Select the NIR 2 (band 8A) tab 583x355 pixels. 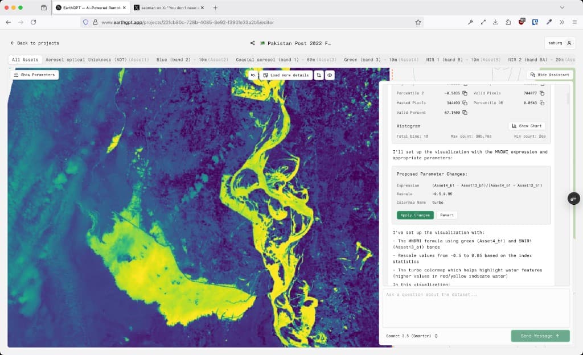tap(541, 59)
